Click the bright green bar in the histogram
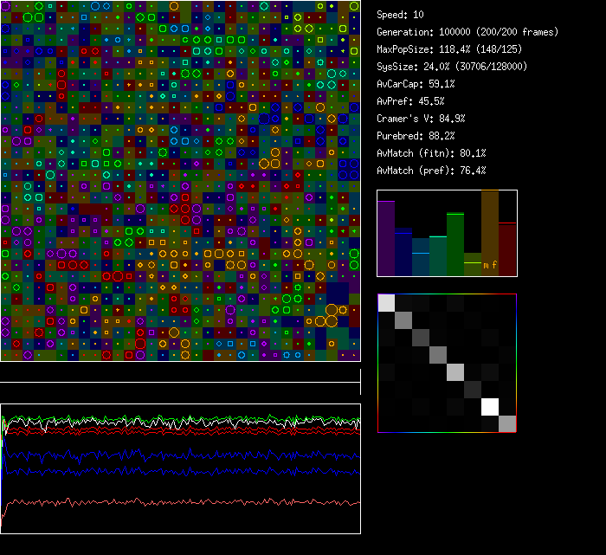The height and width of the screenshot is (555, 606). [x=455, y=244]
